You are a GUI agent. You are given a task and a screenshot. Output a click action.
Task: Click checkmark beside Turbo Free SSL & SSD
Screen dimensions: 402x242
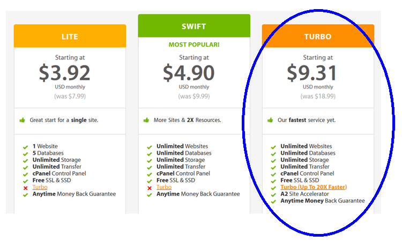(x=273, y=182)
